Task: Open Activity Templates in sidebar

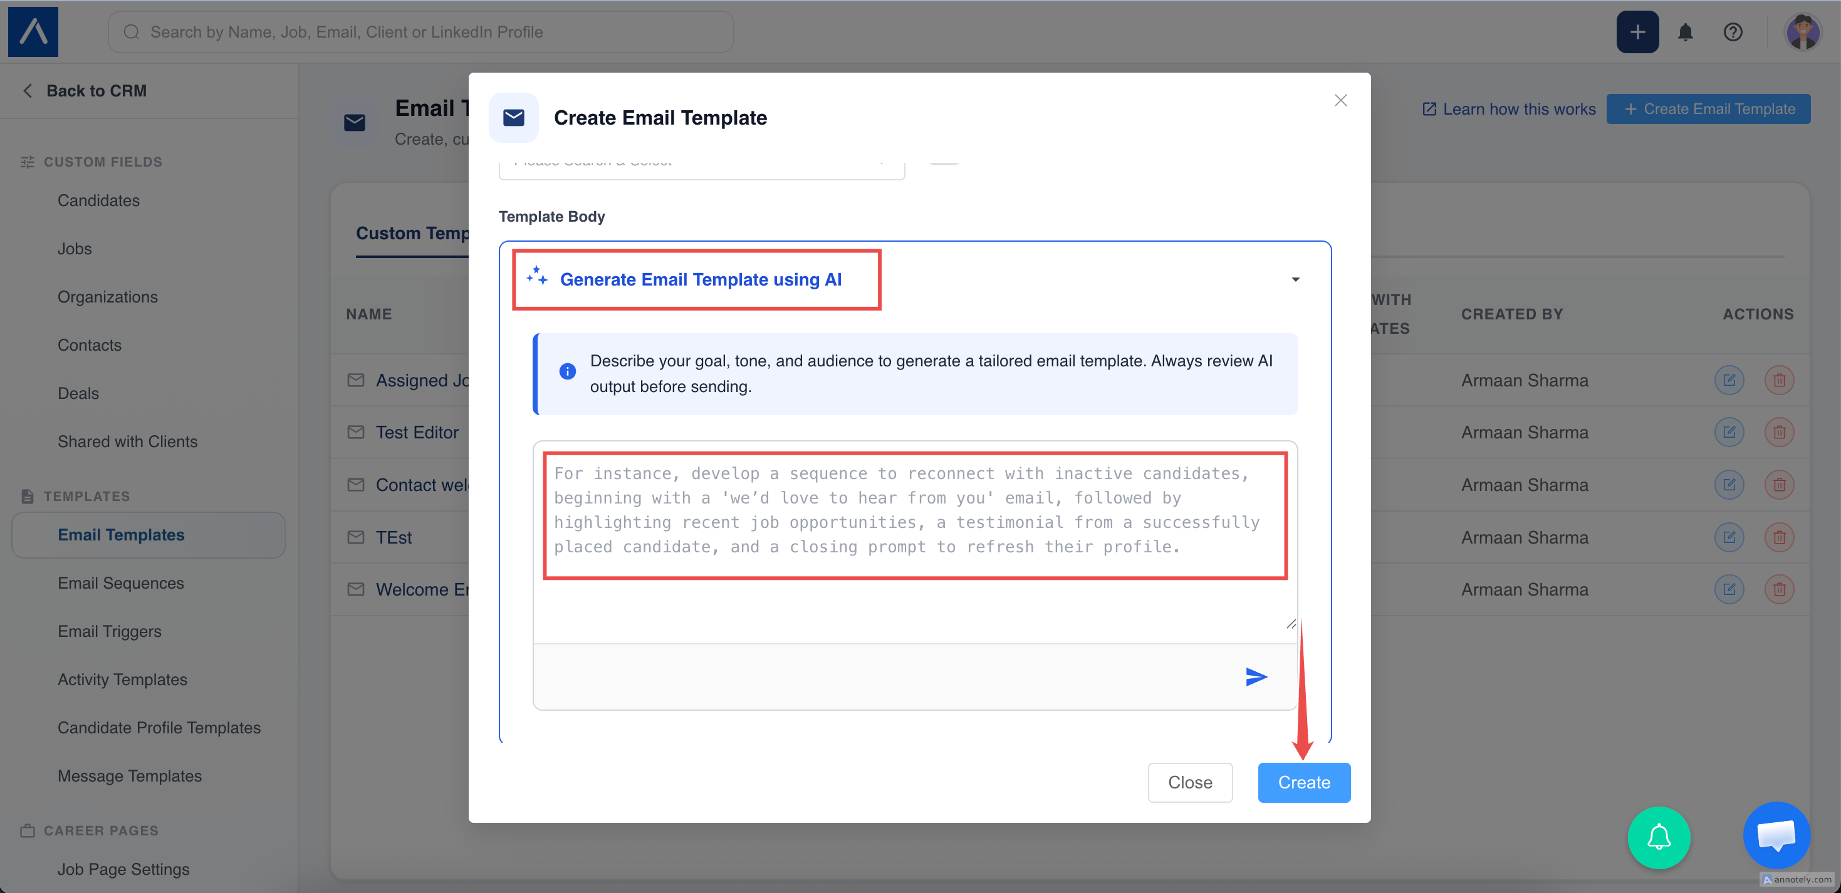Action: tap(122, 680)
